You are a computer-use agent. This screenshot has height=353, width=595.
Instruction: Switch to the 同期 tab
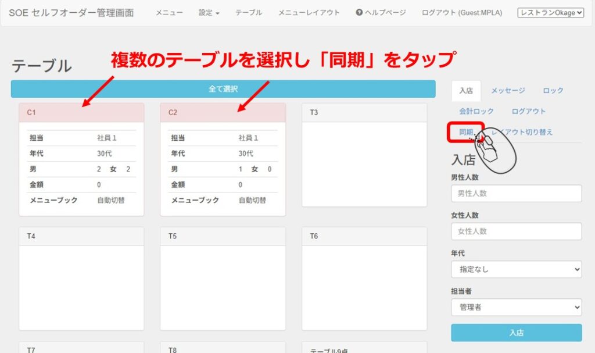click(x=465, y=132)
